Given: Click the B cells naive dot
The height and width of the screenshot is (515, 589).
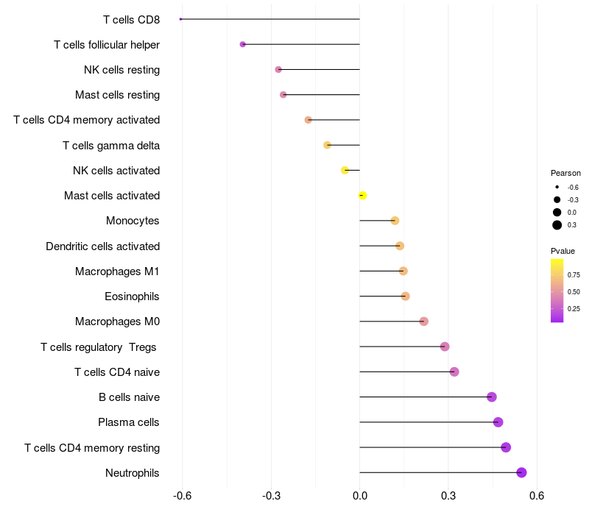Looking at the screenshot, I should click(x=492, y=397).
